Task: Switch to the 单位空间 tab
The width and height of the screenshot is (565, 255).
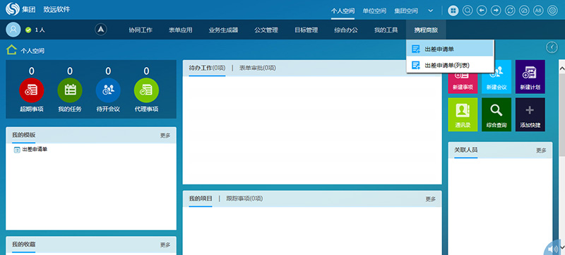Action: tap(374, 11)
